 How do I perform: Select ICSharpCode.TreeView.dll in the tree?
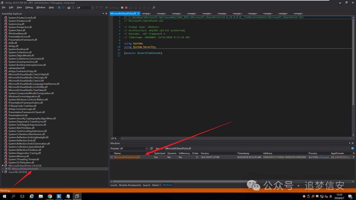(22, 106)
